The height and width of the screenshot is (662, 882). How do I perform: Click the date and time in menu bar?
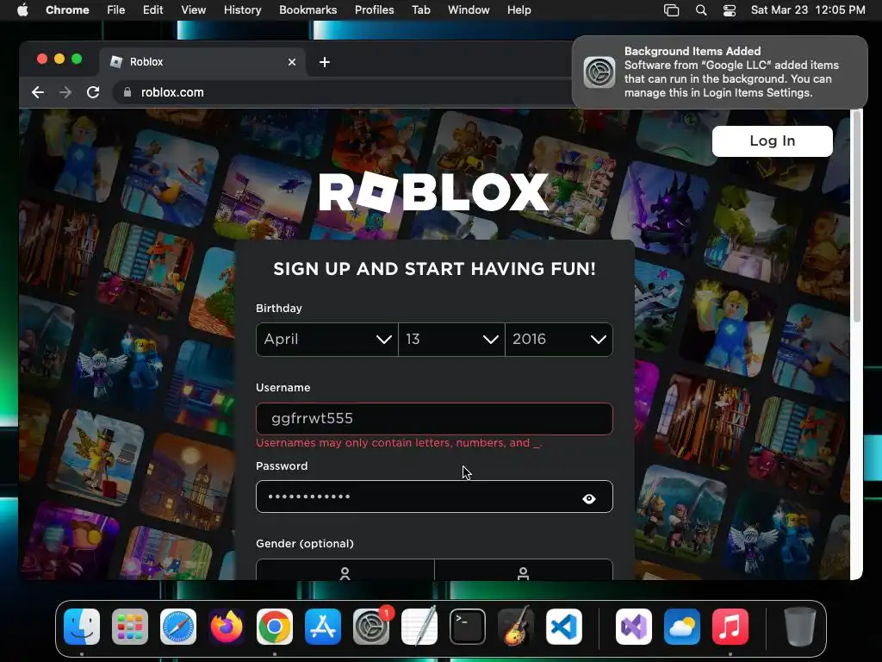tap(808, 10)
